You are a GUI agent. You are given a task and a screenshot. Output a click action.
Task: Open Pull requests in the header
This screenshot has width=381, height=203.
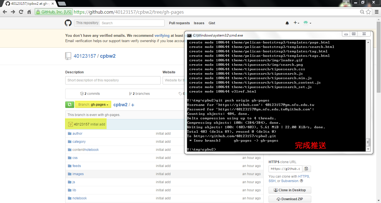click(179, 23)
